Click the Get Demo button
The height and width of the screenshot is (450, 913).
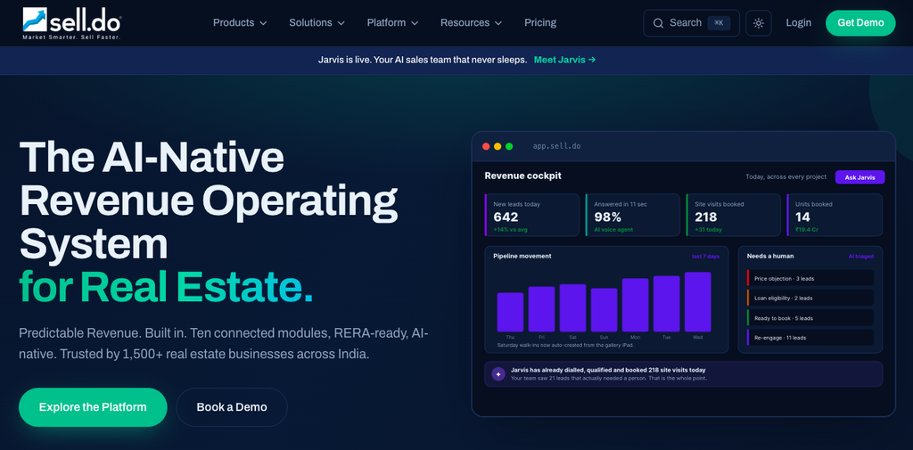pyautogui.click(x=860, y=23)
